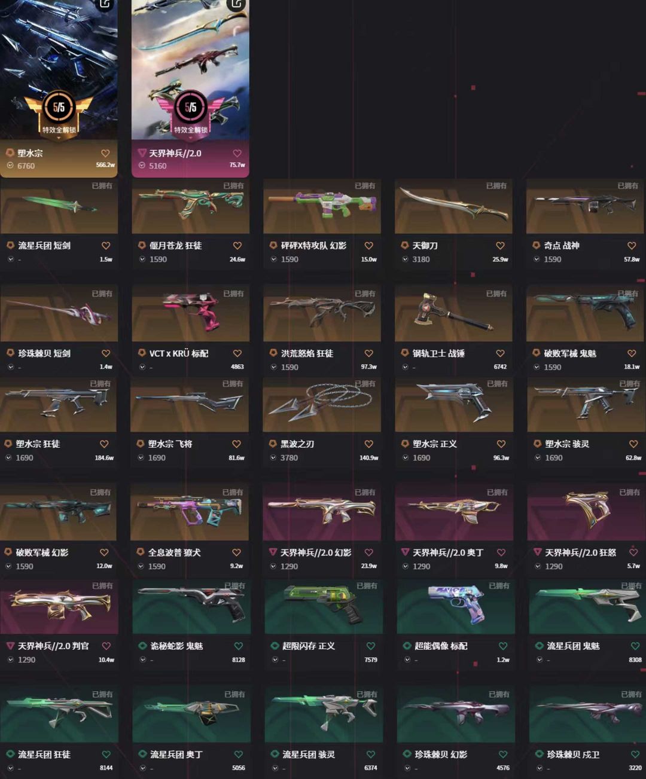646x779 pixels.
Task: Favorite 天御刀 with its heart icon
Action: tap(500, 246)
